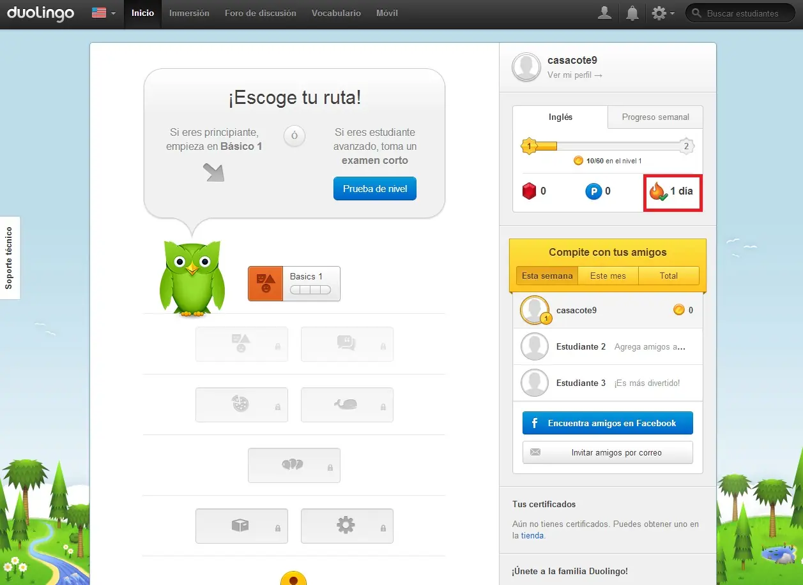Open the settings gear dropdown

point(663,13)
